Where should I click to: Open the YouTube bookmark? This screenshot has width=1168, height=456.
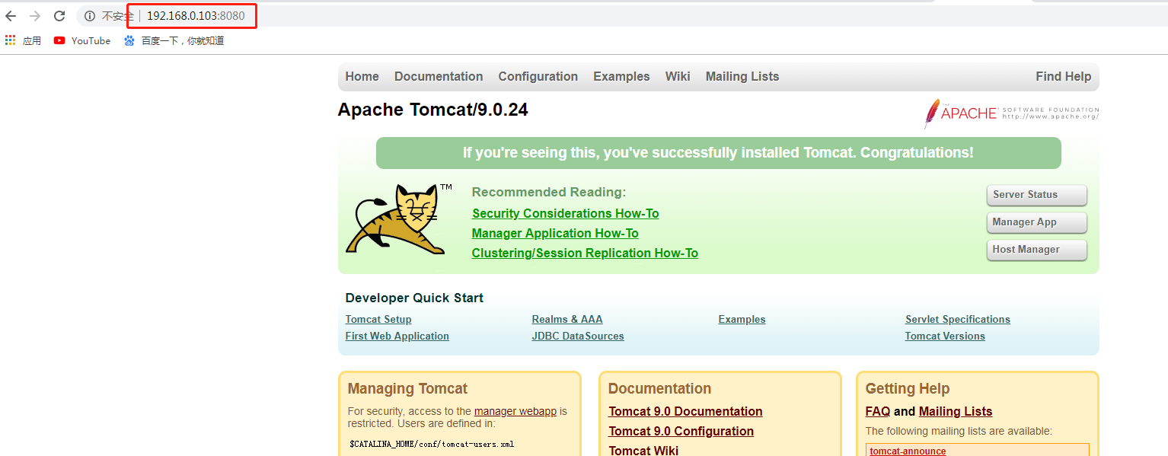tap(82, 41)
